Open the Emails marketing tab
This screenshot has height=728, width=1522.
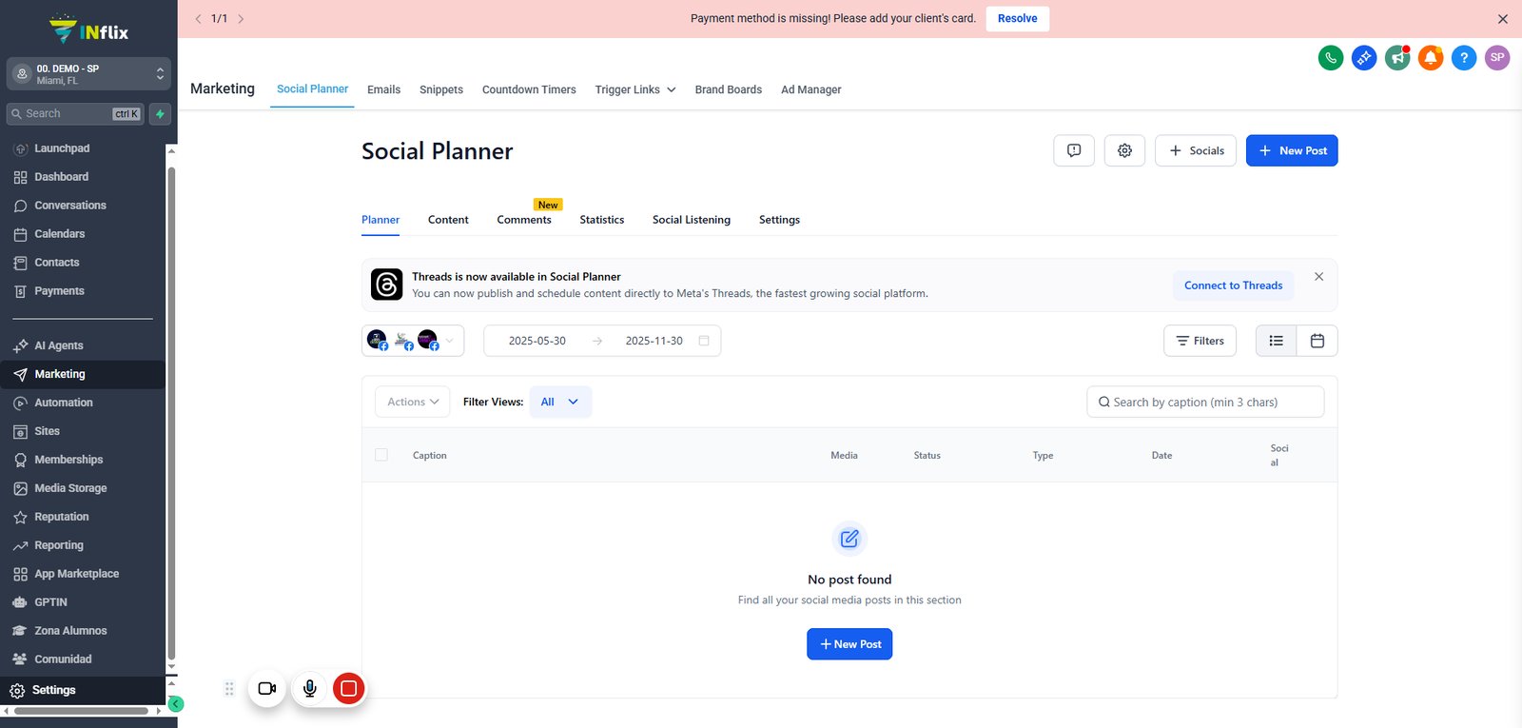click(384, 89)
